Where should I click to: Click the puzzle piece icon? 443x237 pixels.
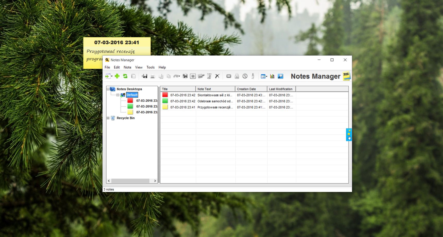click(185, 76)
